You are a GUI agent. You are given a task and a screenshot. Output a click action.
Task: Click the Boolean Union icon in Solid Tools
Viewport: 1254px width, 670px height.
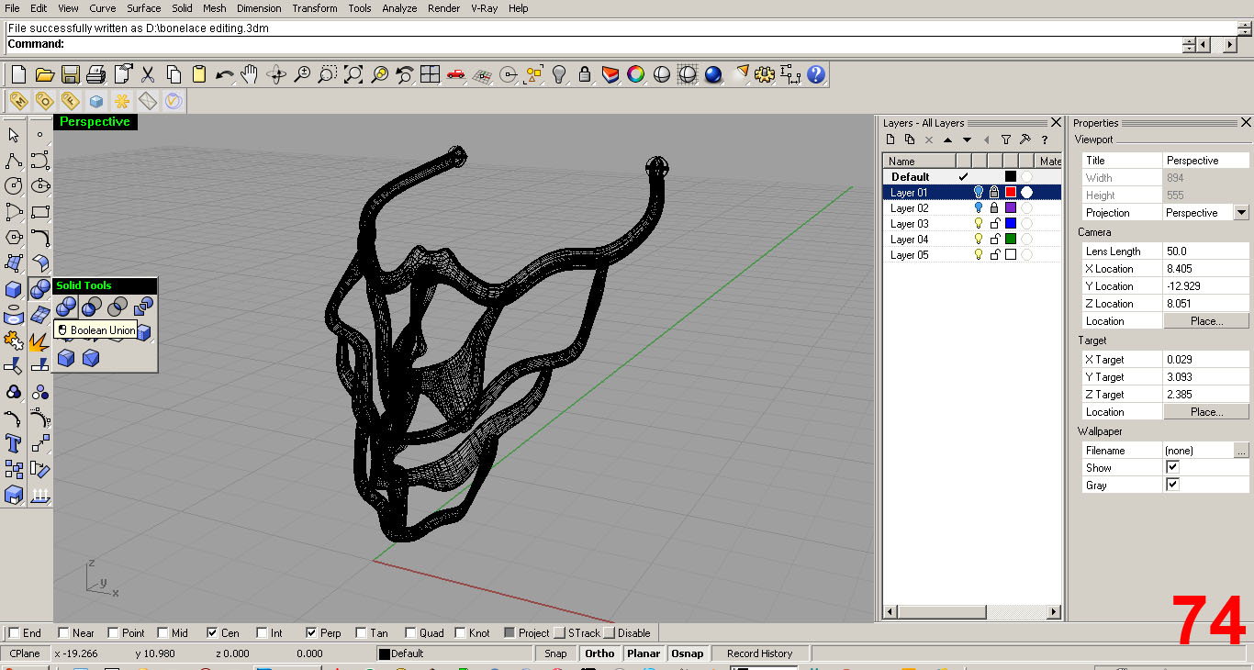[66, 307]
